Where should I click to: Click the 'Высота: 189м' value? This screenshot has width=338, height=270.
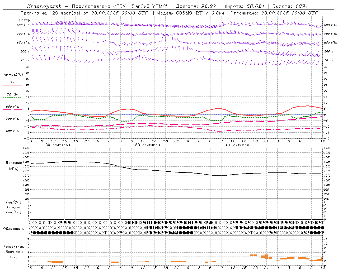[290, 6]
